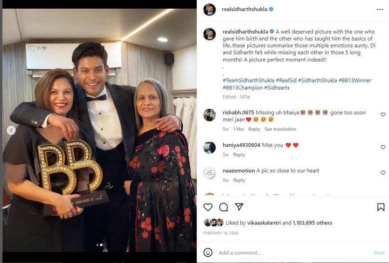This screenshot has height=263, width=389.
Task: Open the comment bubble icon
Action: point(223,207)
